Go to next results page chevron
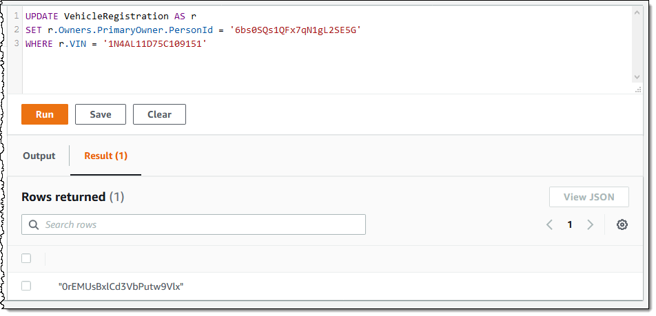This screenshot has height=316, width=656. click(x=590, y=224)
